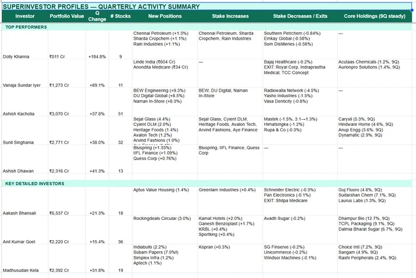Click the 'Stake Increases' column header
The width and height of the screenshot is (416, 278).
pyautogui.click(x=230, y=16)
